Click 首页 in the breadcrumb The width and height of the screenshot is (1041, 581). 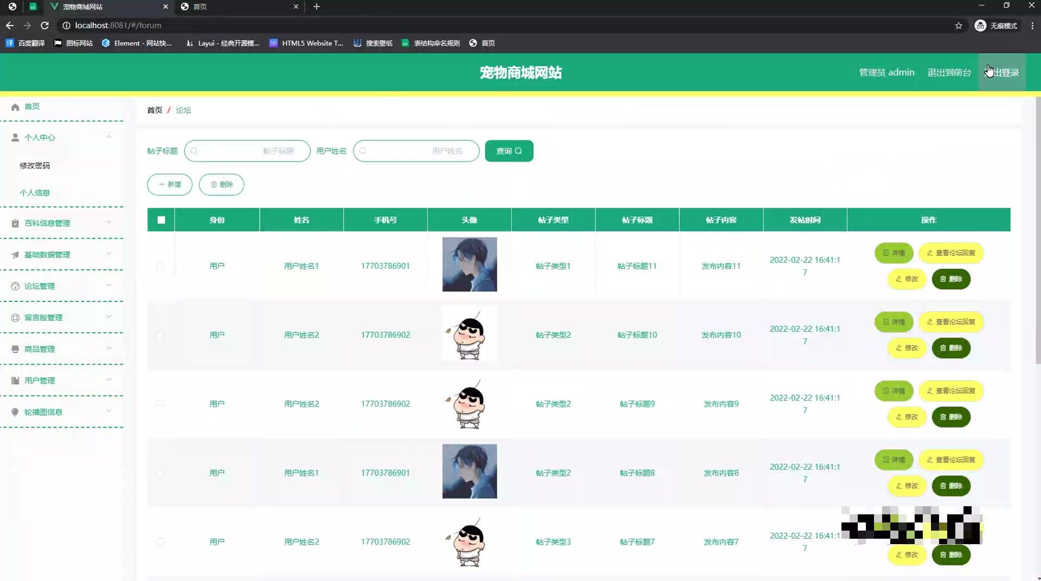[x=155, y=110]
